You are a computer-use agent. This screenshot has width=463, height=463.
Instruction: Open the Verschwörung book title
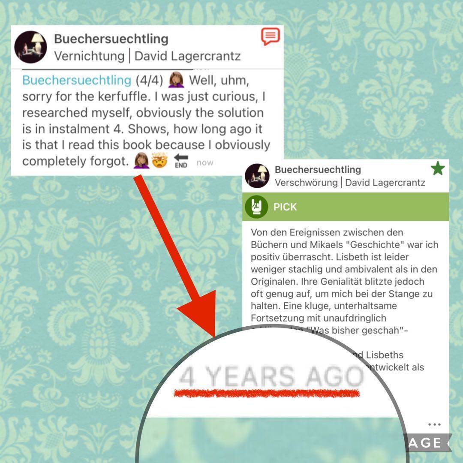tap(306, 183)
